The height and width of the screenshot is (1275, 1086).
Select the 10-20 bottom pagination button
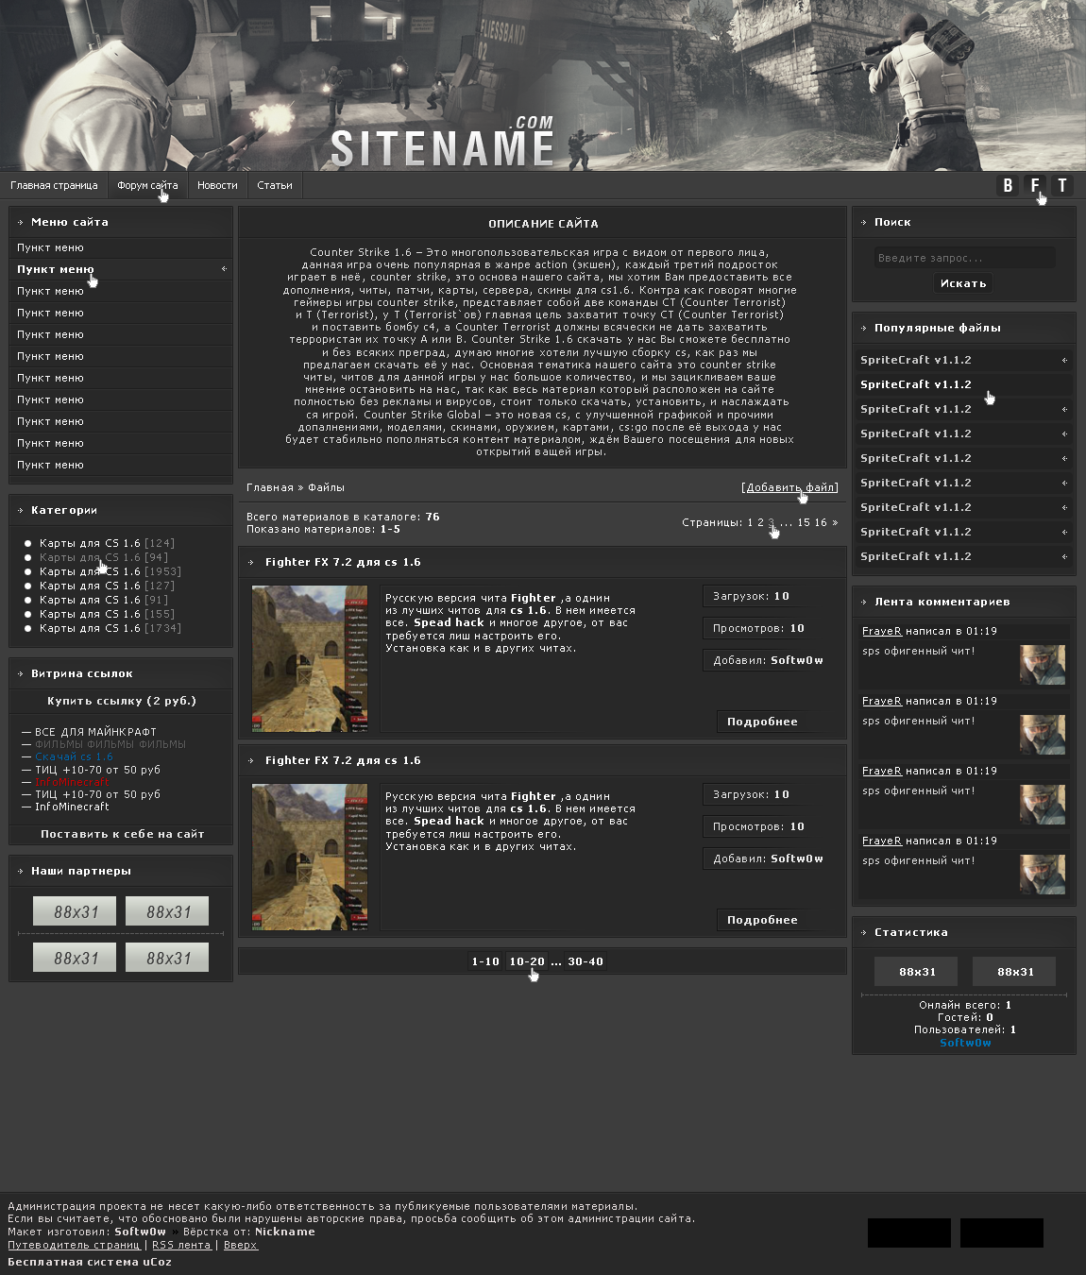527,961
